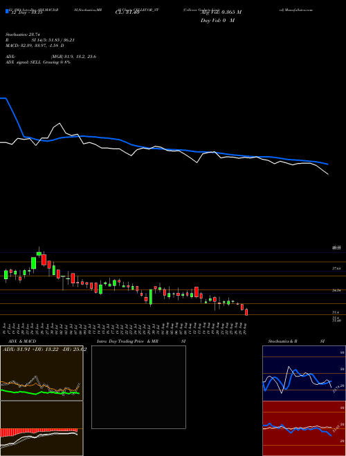Select the 'Stochastics: 23.74' indicator value

pyautogui.click(x=22, y=35)
